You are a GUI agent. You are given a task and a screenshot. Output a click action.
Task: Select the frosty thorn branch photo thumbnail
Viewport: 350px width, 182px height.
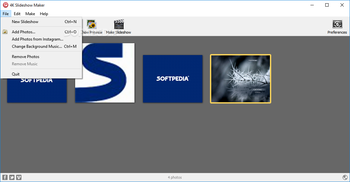240,79
